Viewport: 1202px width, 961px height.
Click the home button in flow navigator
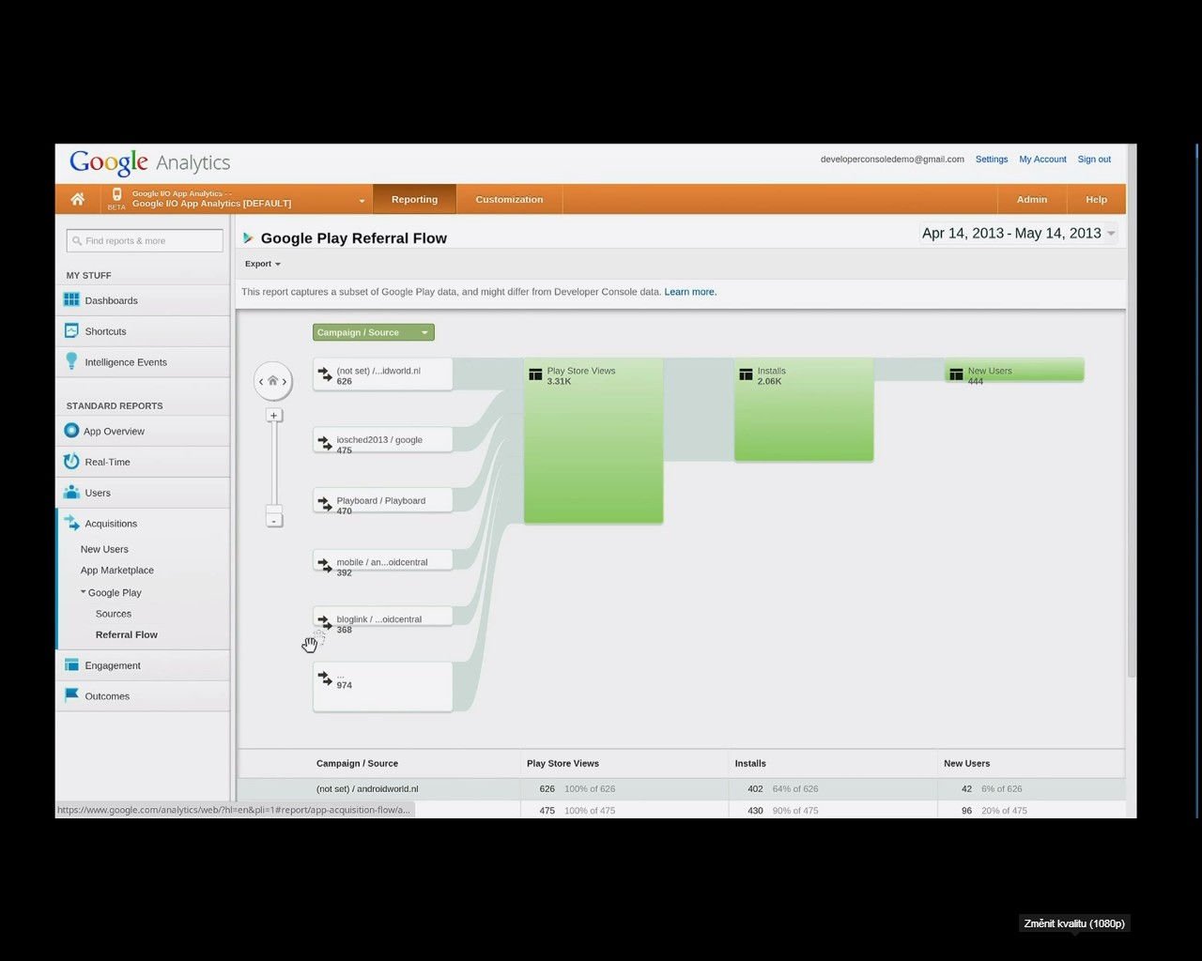tap(272, 381)
